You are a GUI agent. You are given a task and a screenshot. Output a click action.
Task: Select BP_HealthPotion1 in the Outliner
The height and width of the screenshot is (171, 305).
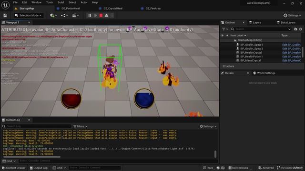251,57
